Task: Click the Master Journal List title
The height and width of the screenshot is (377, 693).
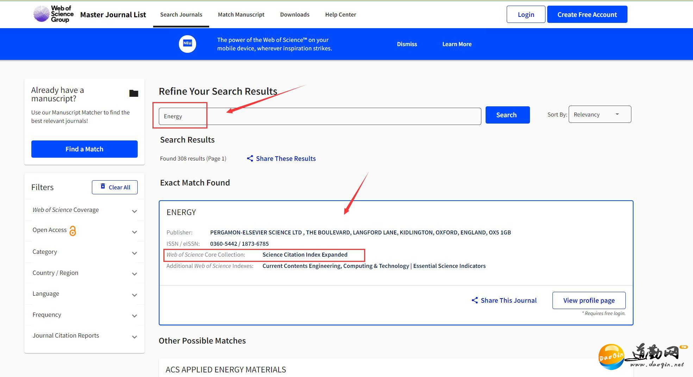Action: point(113,14)
